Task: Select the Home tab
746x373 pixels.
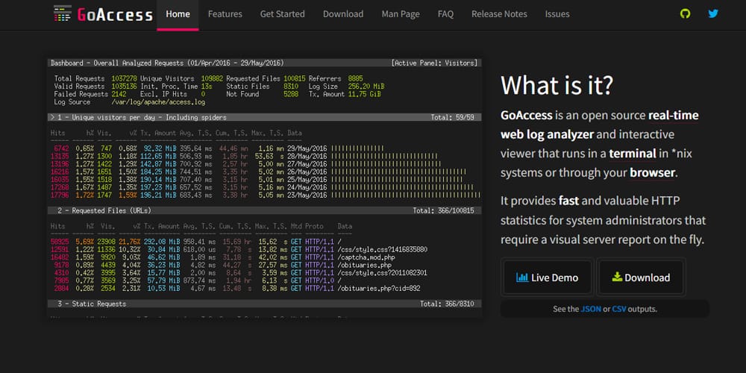Action: click(178, 14)
